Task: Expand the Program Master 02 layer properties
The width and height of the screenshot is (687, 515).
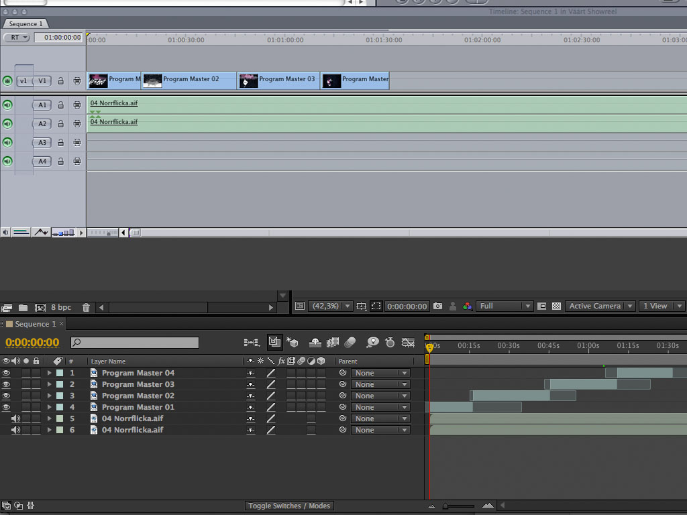Action: pyautogui.click(x=49, y=396)
